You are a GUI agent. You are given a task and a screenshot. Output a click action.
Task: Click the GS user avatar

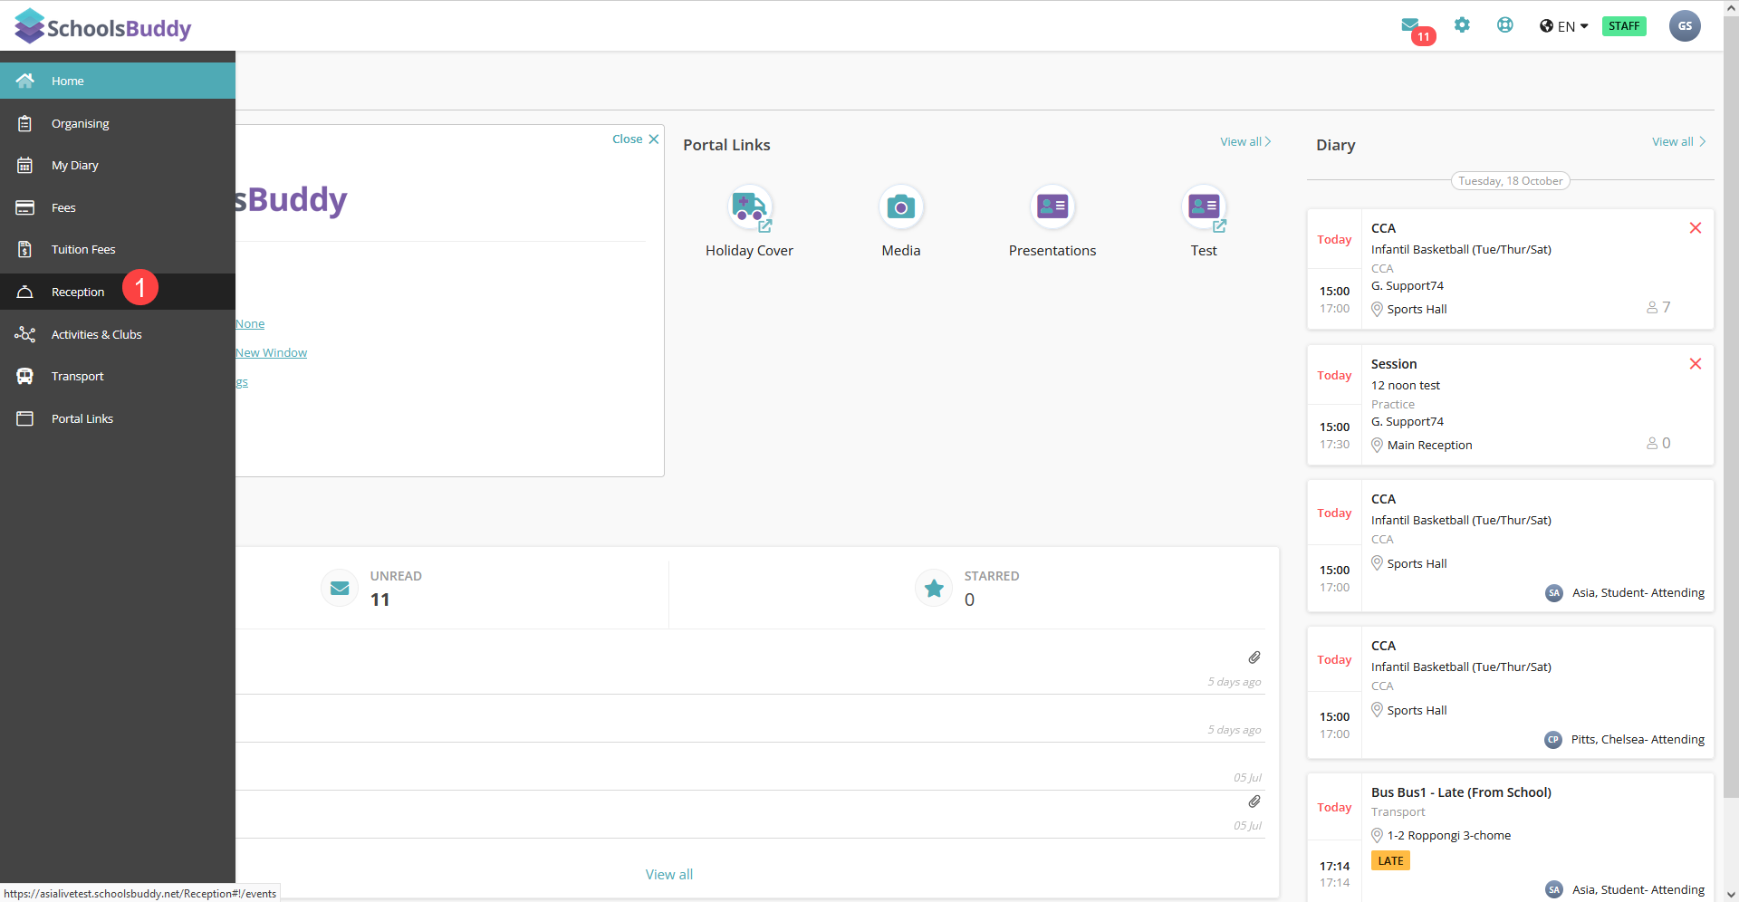tap(1684, 26)
